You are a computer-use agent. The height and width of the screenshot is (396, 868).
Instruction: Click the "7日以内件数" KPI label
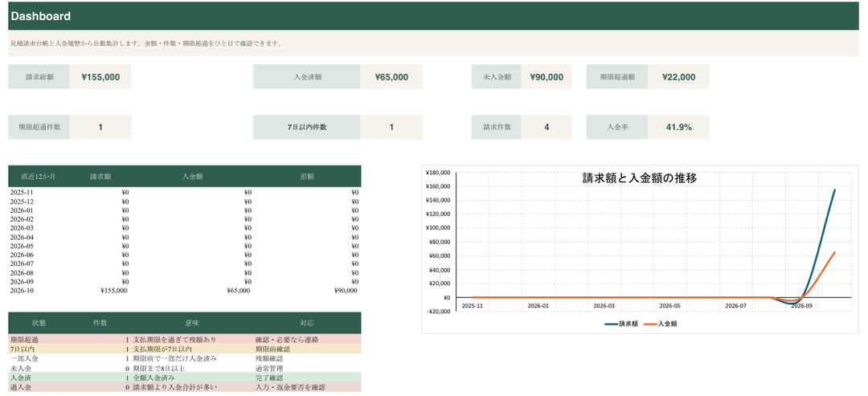coord(307,127)
